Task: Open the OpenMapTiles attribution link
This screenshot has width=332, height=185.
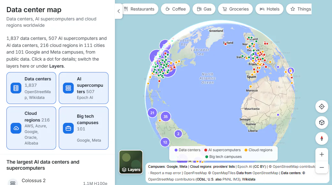Action: point(223,173)
